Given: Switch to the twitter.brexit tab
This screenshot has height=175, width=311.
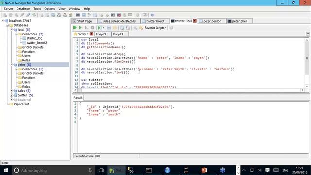Looking at the screenshot, I should 155,21.
